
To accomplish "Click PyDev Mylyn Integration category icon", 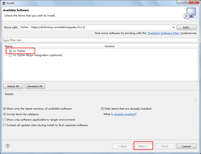I will click(x=14, y=55).
